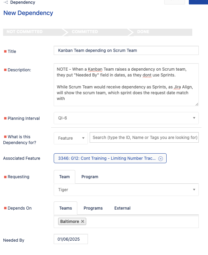Expand the Feature type dropdown

pyautogui.click(x=71, y=138)
